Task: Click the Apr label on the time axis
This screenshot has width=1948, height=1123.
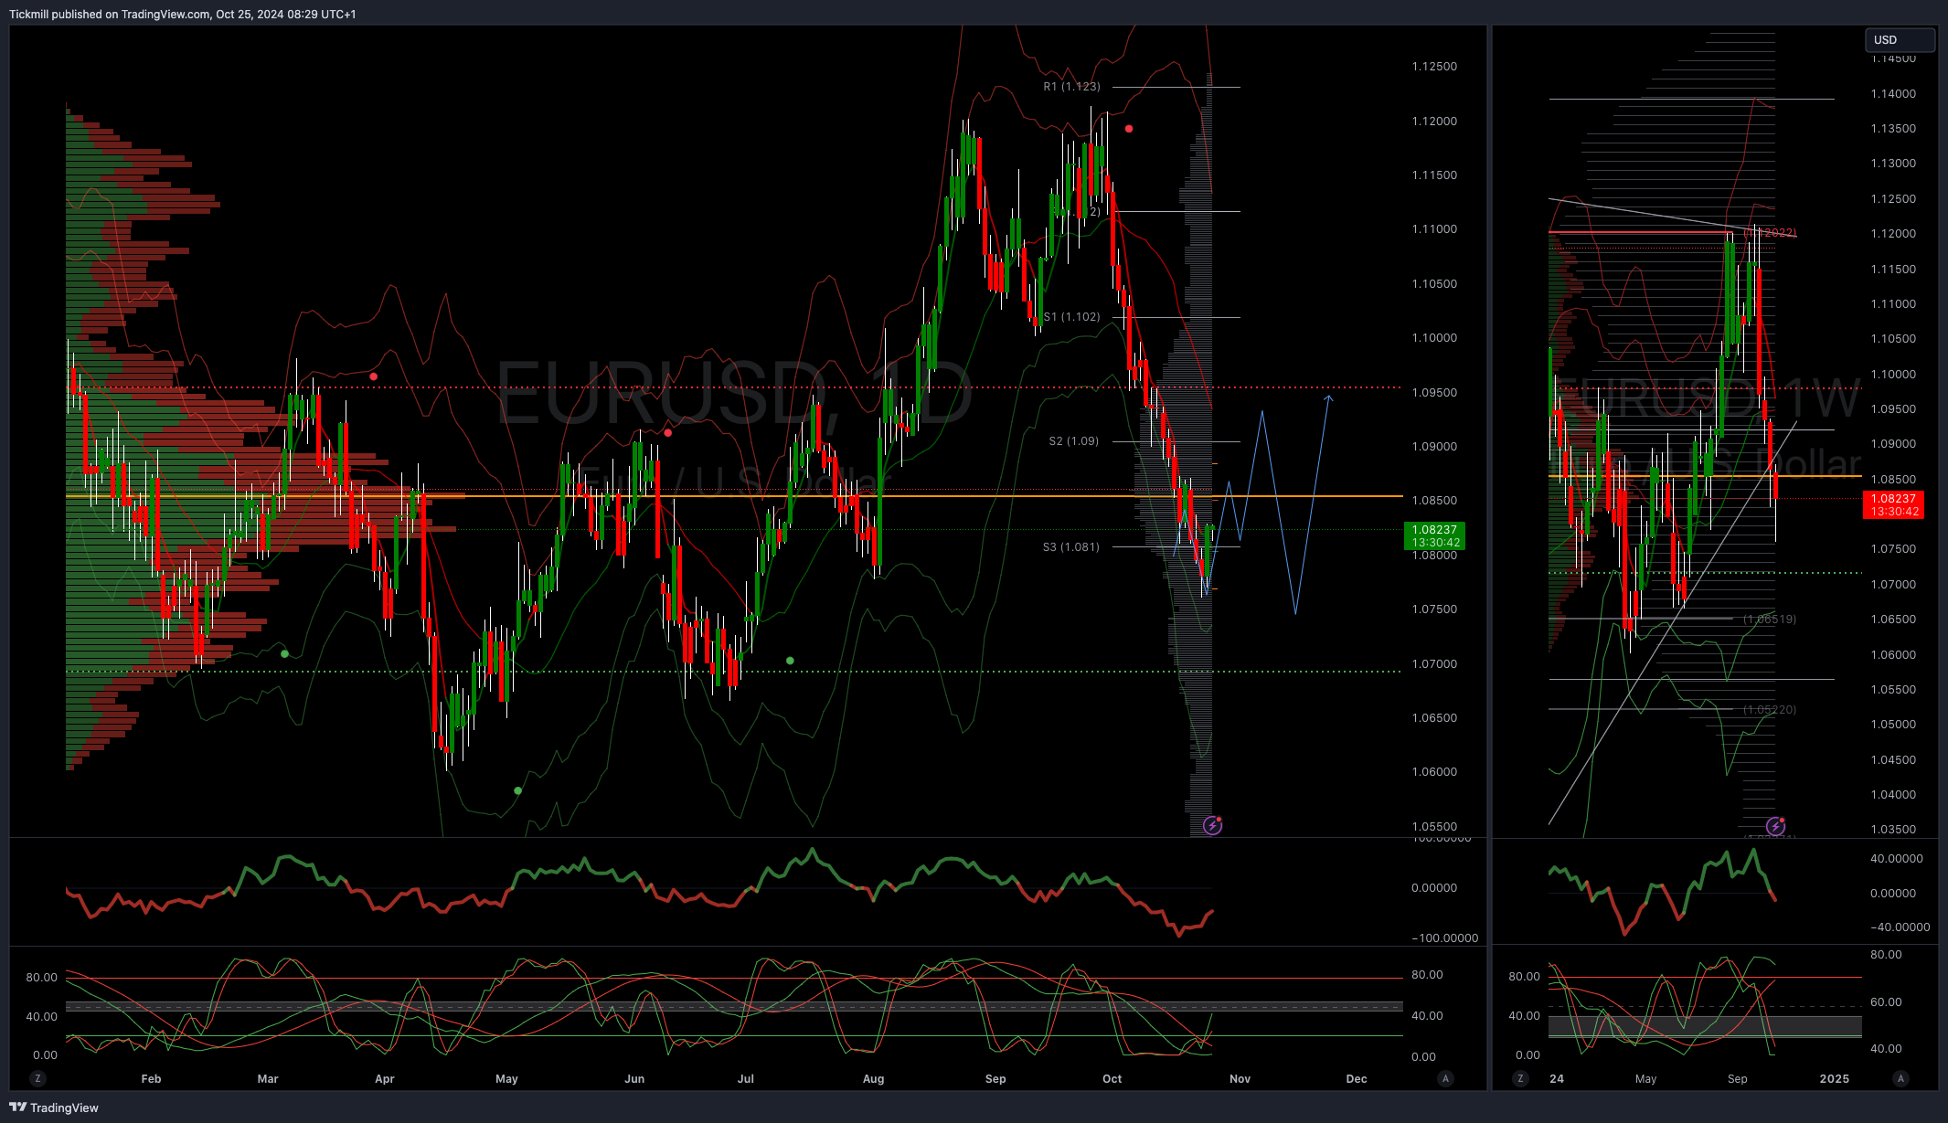Action: pyautogui.click(x=385, y=1079)
